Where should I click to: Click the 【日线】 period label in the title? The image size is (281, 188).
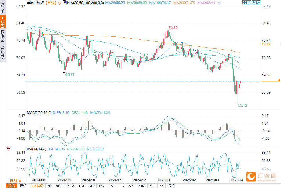click(x=51, y=3)
